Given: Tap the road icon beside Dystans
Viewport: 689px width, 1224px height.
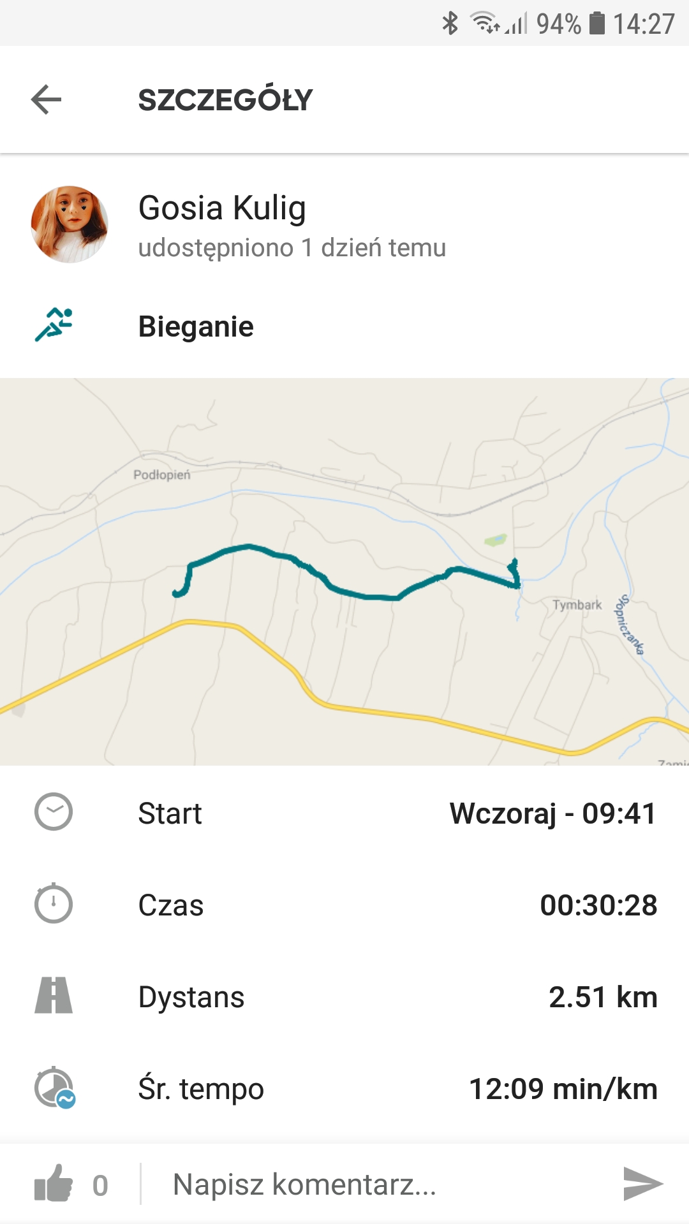Looking at the screenshot, I should [54, 996].
